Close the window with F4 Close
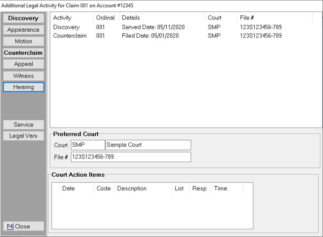323x237 pixels. [24, 226]
